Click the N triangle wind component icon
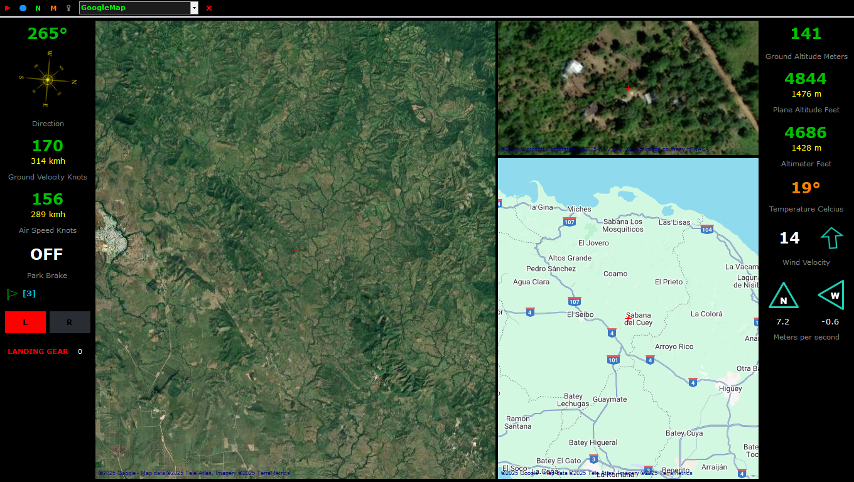Image resolution: width=854 pixels, height=482 pixels. (x=783, y=296)
